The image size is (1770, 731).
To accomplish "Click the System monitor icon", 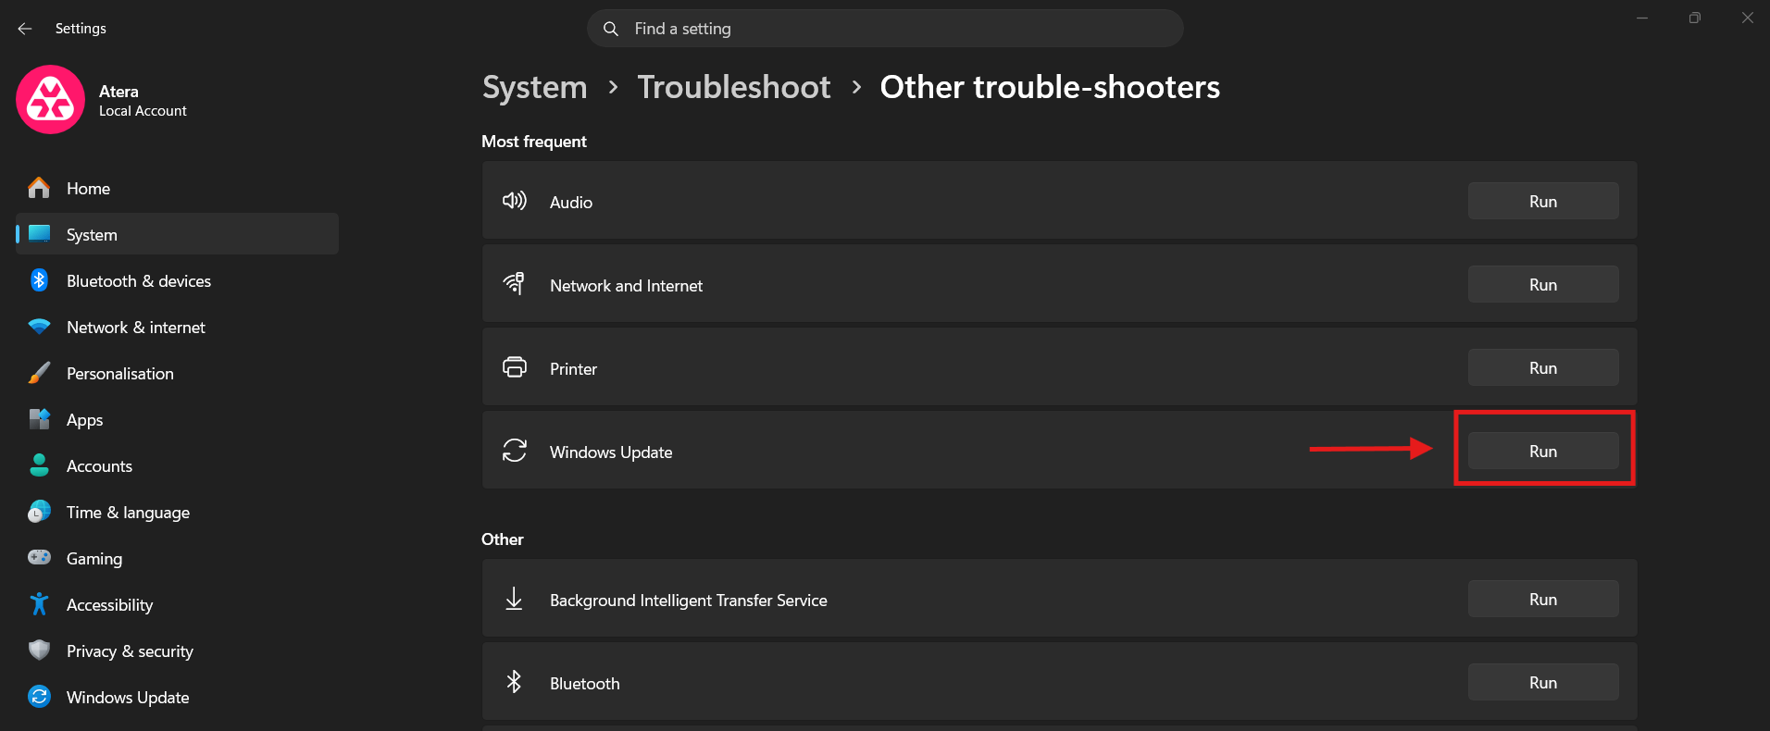I will [39, 234].
